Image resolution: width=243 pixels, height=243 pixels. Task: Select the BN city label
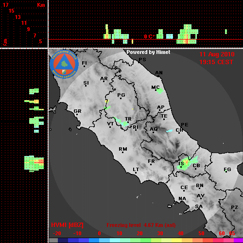(200, 186)
